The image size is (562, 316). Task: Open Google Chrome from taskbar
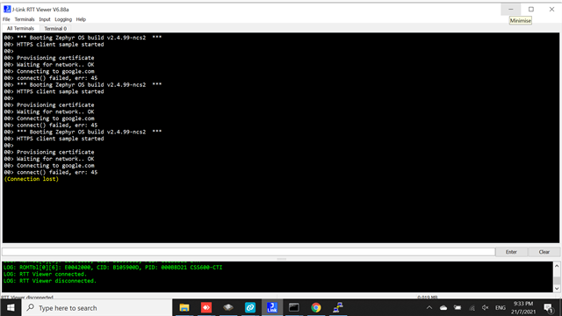pos(316,307)
